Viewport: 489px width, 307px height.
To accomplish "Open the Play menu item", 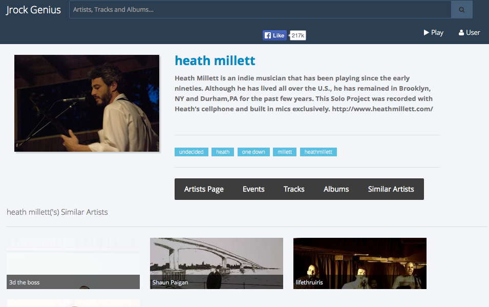I will (434, 32).
